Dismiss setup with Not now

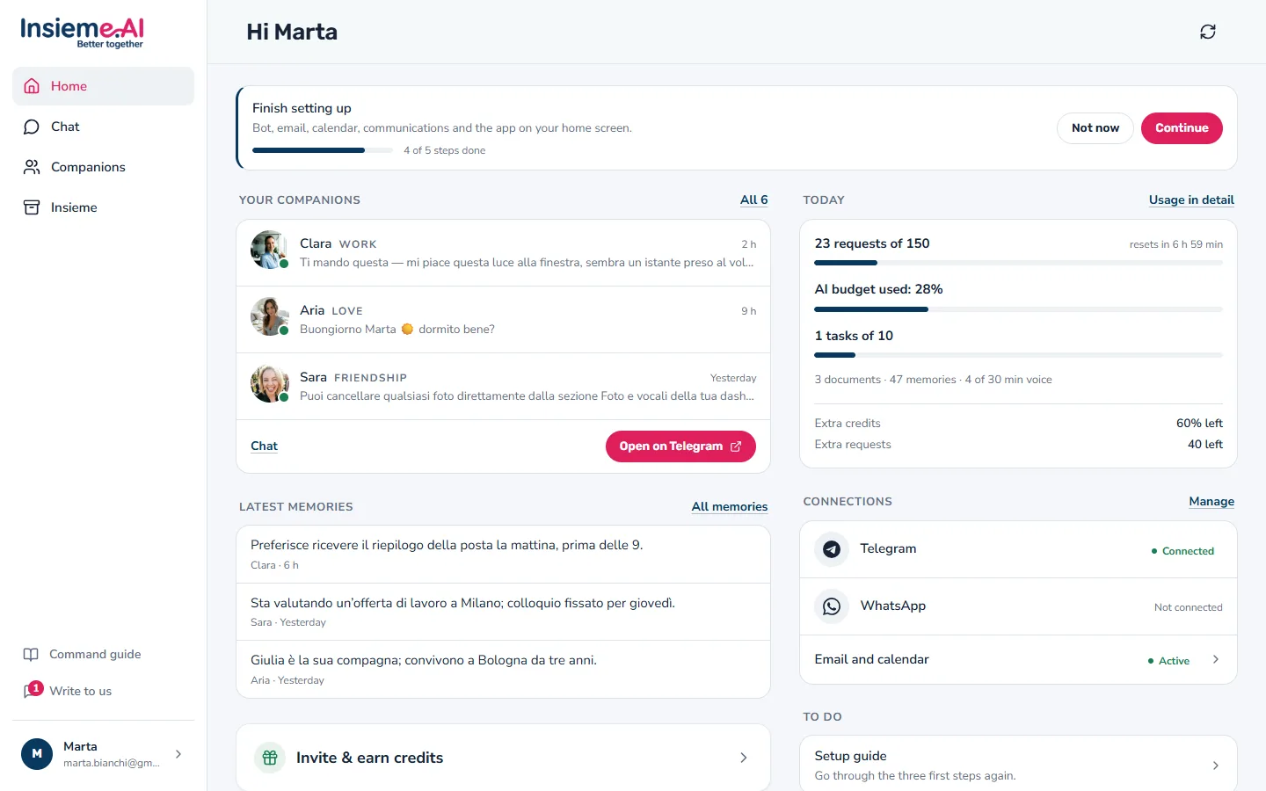[1095, 128]
